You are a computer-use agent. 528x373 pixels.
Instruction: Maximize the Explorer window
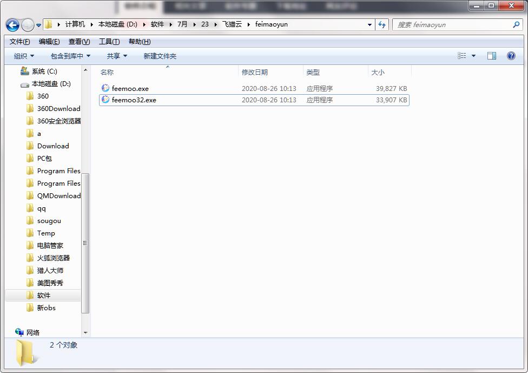pyautogui.click(x=491, y=5)
